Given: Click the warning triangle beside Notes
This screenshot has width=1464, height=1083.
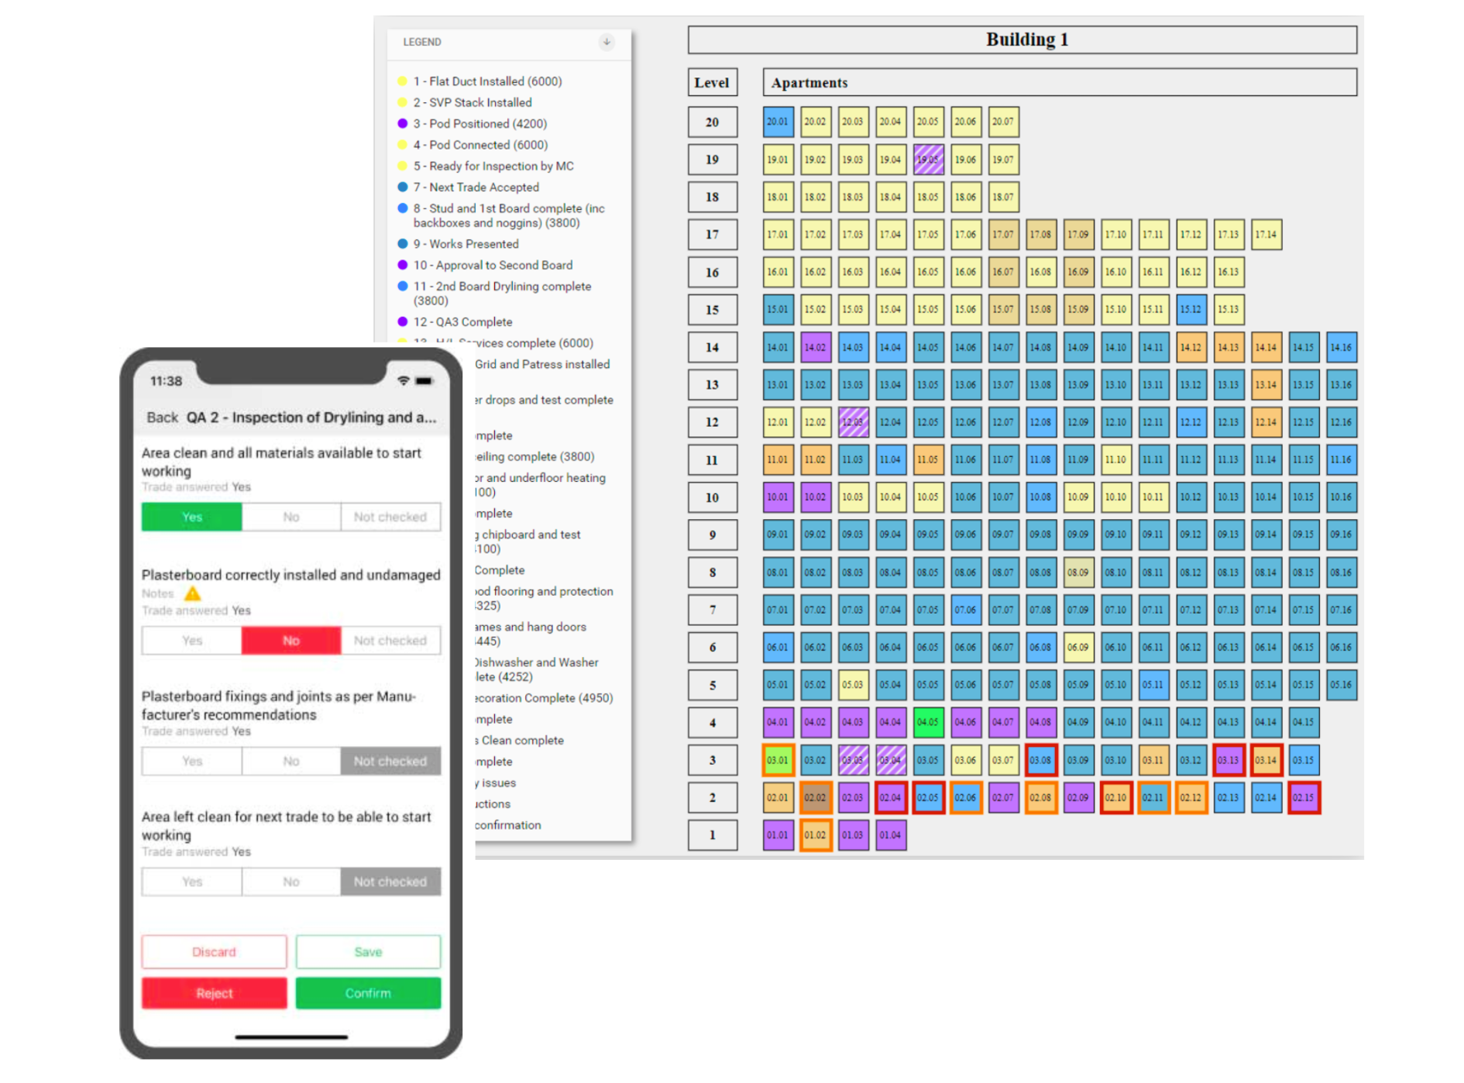Looking at the screenshot, I should (x=193, y=593).
